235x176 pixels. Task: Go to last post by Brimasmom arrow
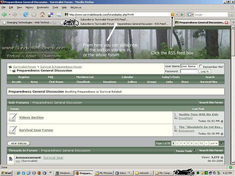tap(222, 134)
